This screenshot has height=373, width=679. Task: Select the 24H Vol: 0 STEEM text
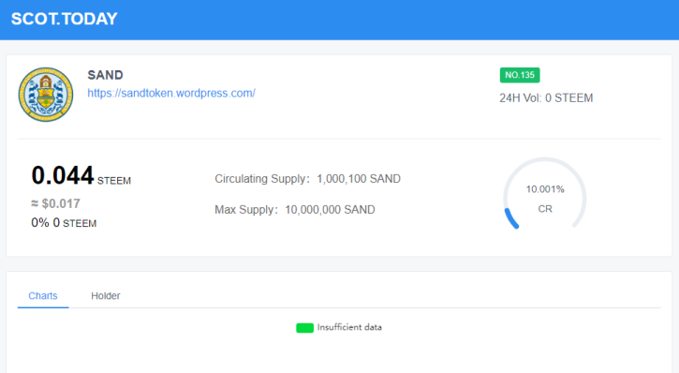[x=546, y=97]
